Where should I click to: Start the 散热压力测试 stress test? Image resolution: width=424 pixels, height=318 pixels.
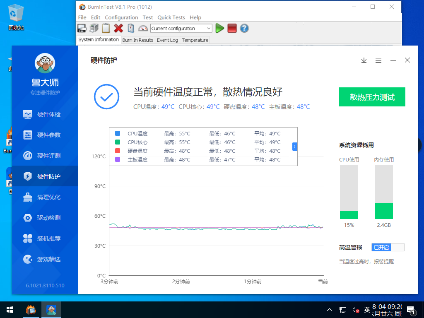pos(372,96)
